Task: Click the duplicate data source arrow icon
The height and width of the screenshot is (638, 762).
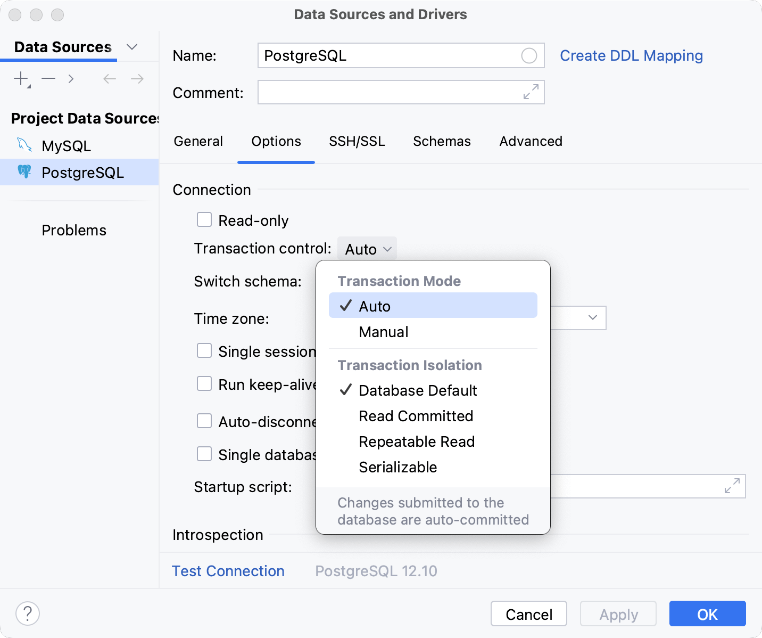Action: click(71, 78)
